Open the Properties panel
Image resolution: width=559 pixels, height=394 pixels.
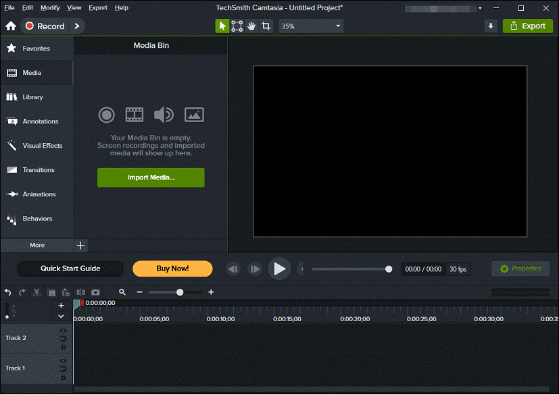coord(520,269)
